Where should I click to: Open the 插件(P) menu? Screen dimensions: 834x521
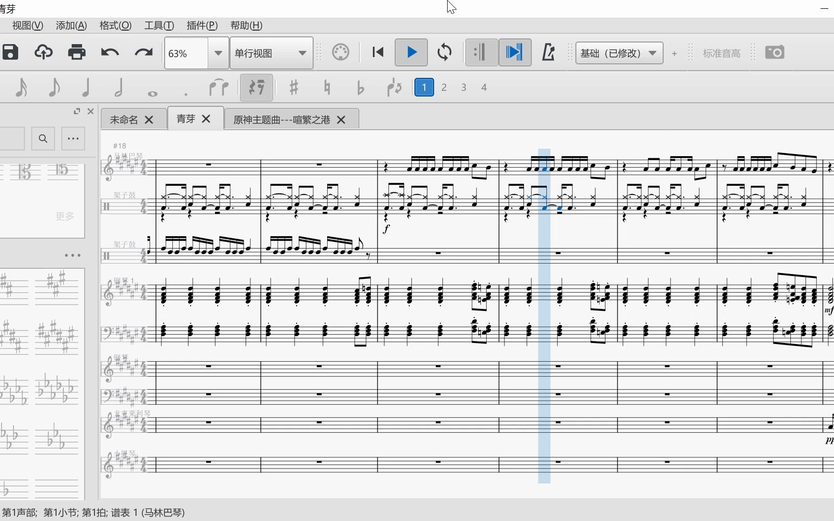pyautogui.click(x=202, y=25)
